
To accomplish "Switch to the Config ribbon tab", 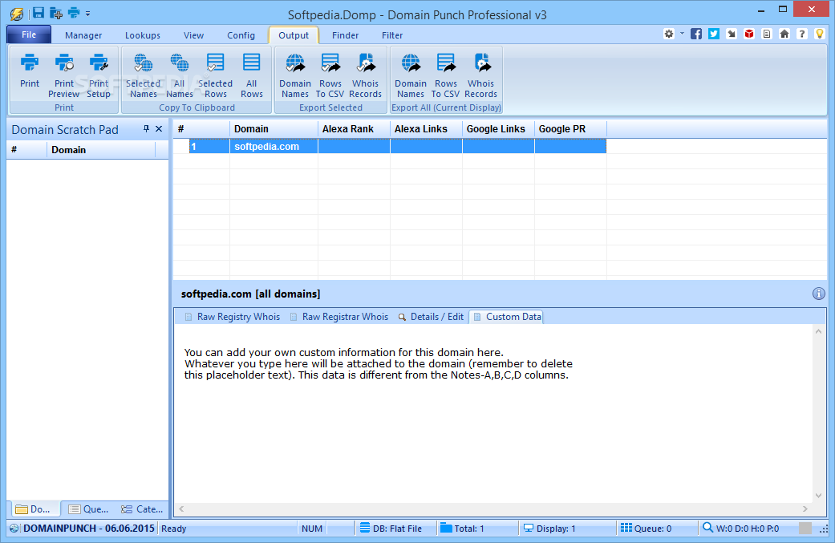I will click(241, 35).
